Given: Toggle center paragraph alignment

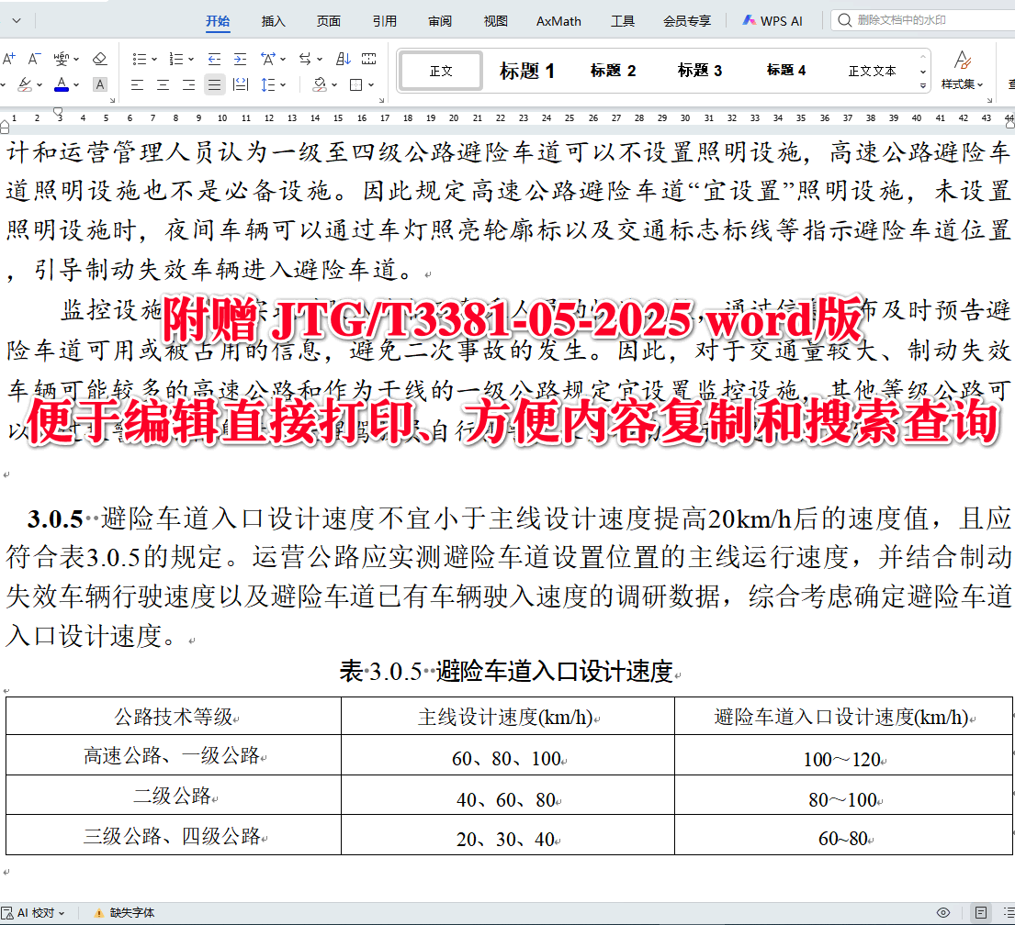Looking at the screenshot, I should pyautogui.click(x=162, y=85).
